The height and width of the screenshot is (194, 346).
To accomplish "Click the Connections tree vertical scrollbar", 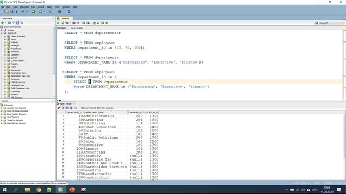I will point(54,51).
